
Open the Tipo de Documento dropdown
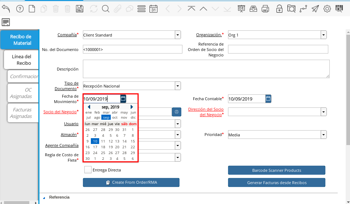(x=178, y=86)
